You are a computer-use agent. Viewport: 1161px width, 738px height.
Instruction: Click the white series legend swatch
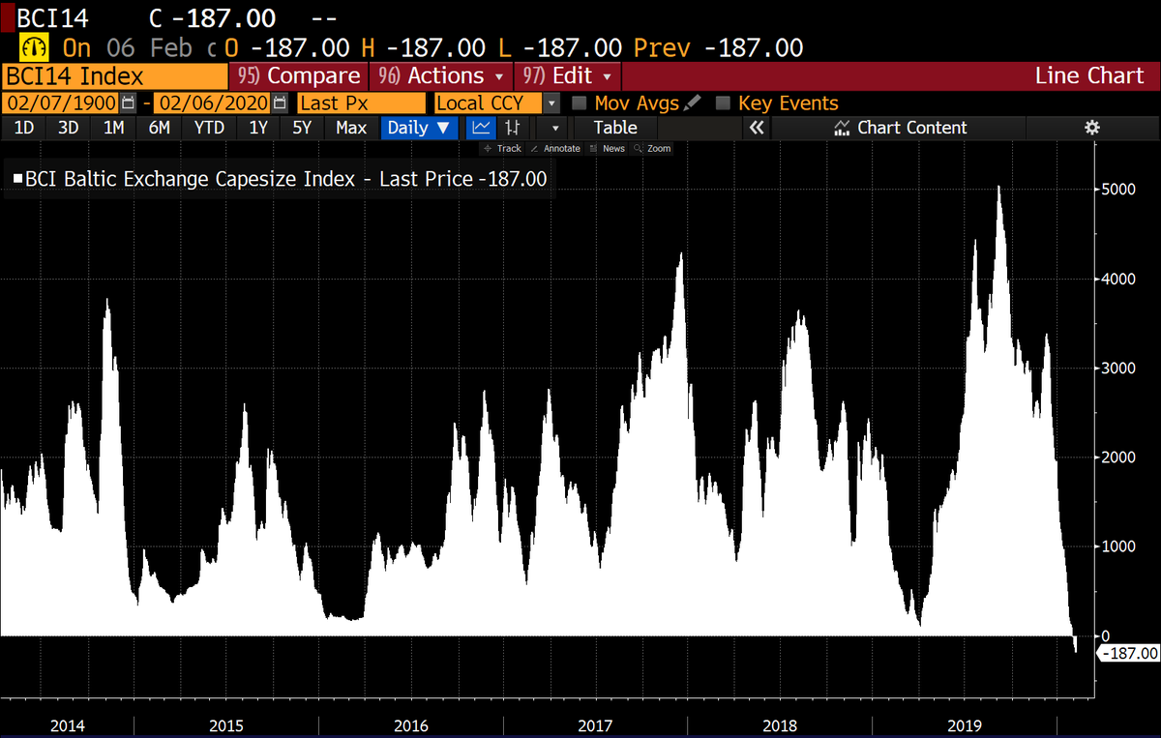(x=17, y=179)
